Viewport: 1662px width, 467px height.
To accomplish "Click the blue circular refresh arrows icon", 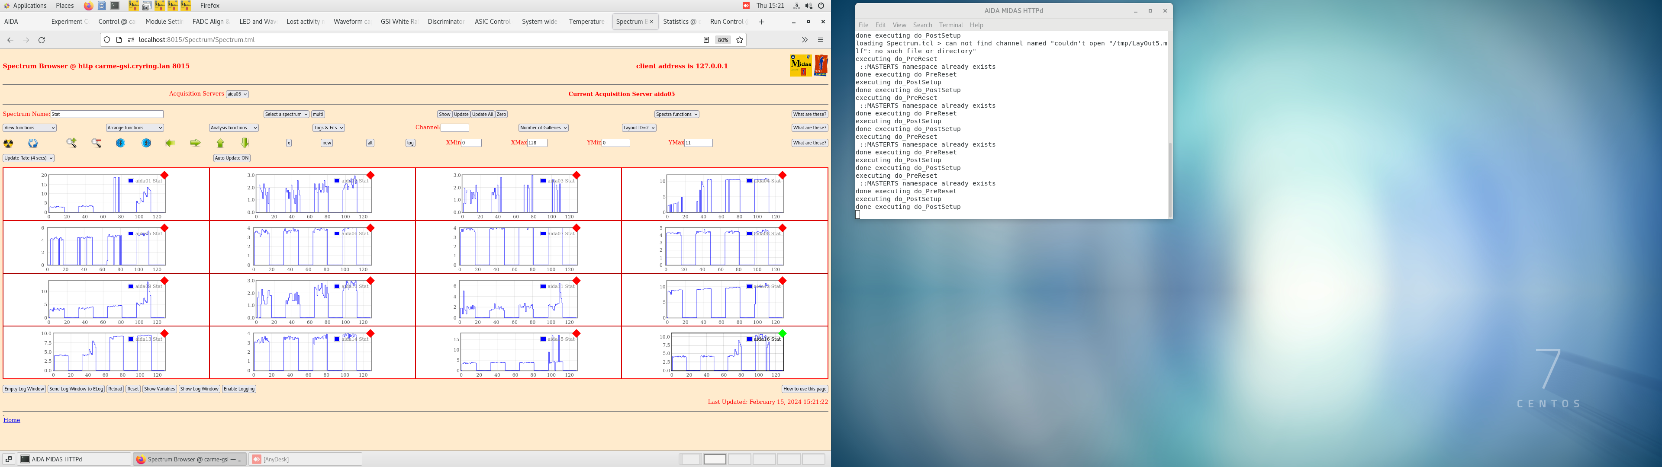I will 33,143.
